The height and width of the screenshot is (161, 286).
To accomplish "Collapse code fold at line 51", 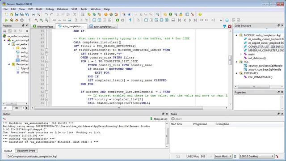I will pos(46,50).
